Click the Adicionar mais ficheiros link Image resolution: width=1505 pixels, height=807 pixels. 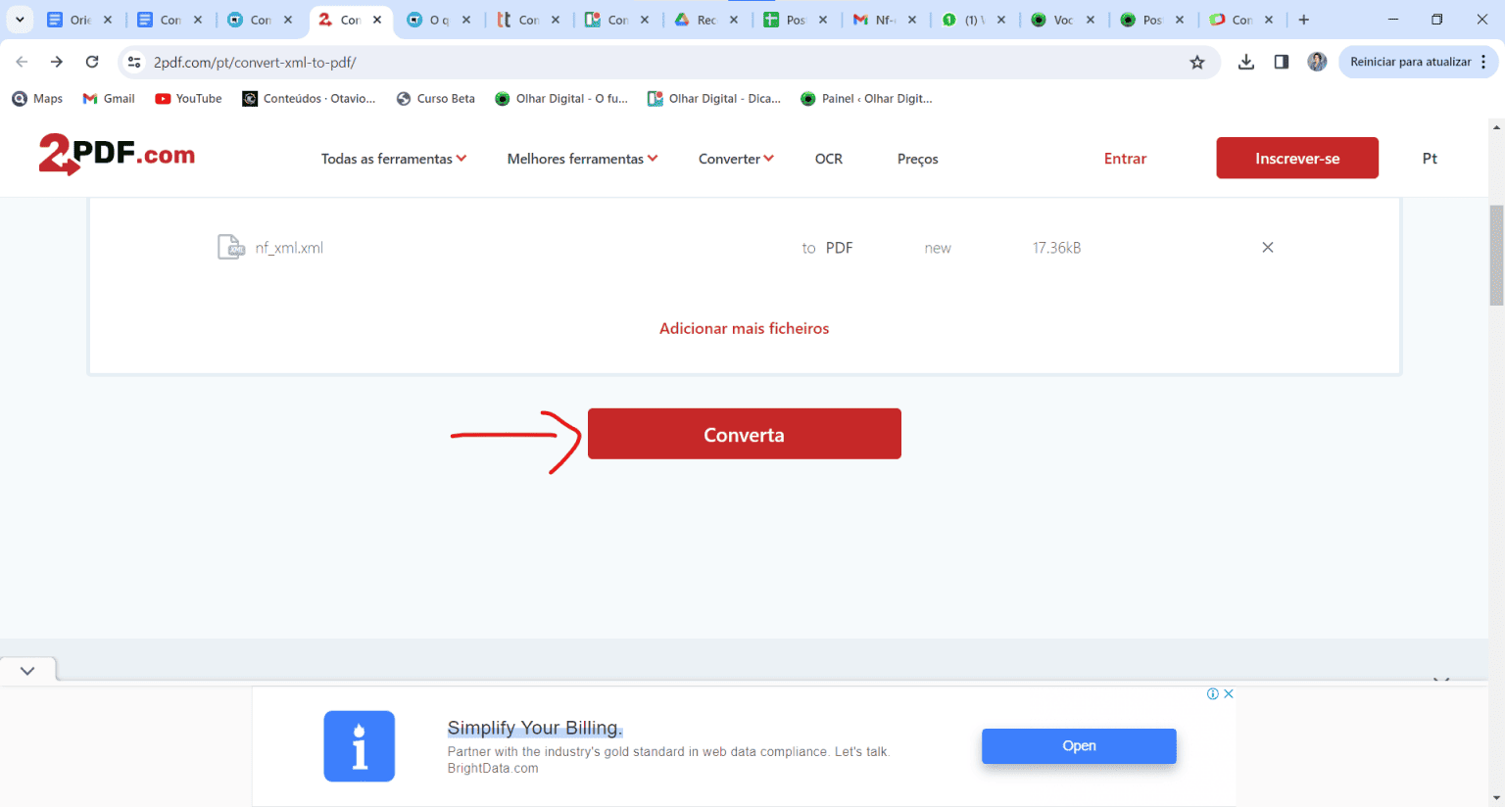(x=745, y=328)
